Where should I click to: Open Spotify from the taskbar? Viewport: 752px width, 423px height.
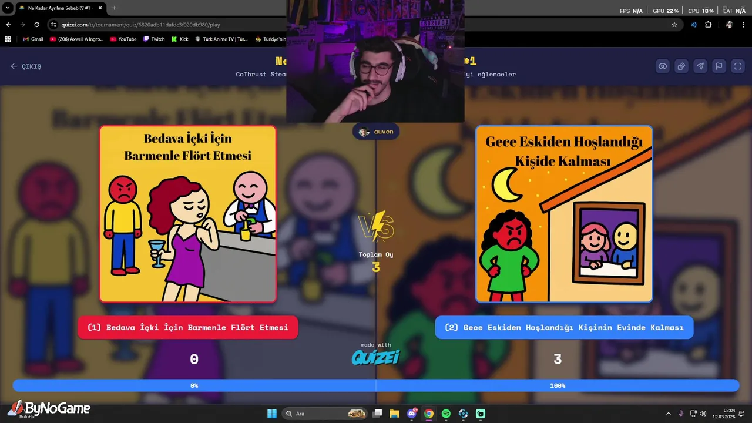[x=446, y=414]
